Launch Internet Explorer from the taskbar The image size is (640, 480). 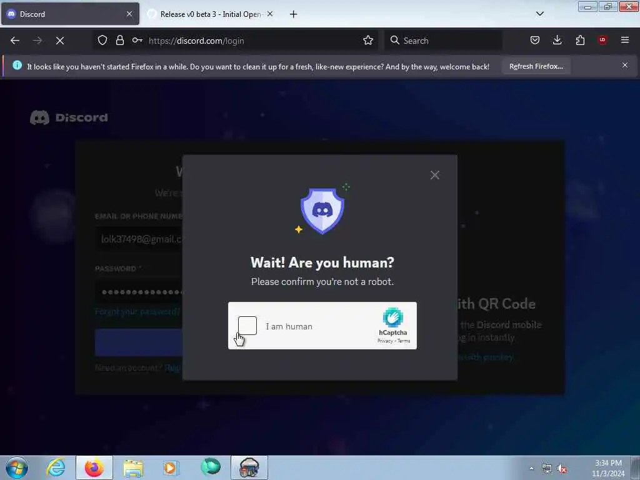pyautogui.click(x=56, y=467)
